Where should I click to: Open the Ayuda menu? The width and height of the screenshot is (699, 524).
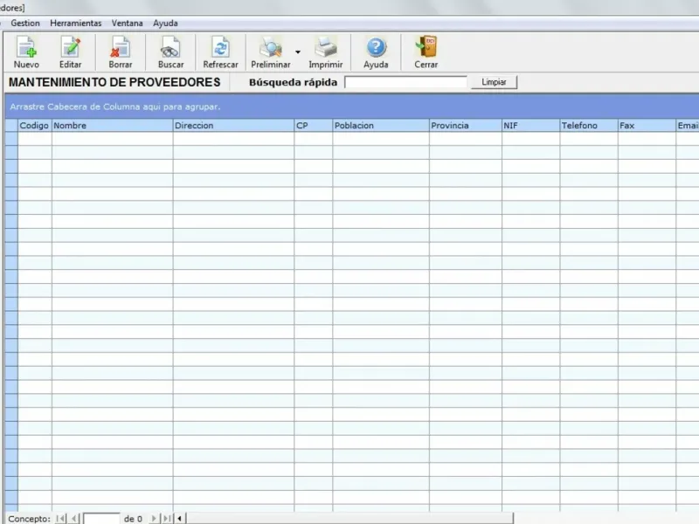[x=165, y=24]
